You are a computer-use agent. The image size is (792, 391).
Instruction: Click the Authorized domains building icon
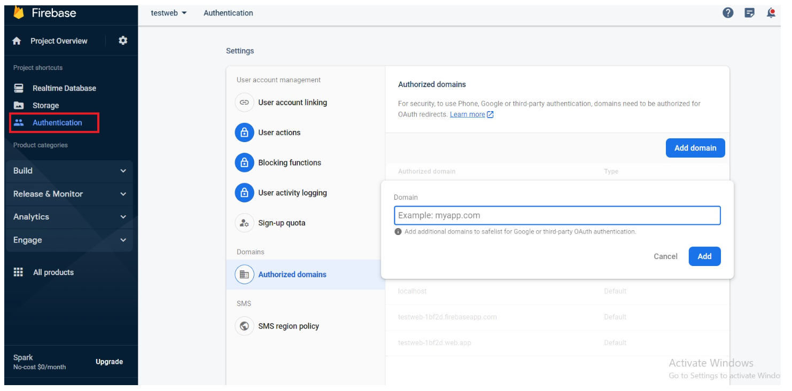pos(244,275)
